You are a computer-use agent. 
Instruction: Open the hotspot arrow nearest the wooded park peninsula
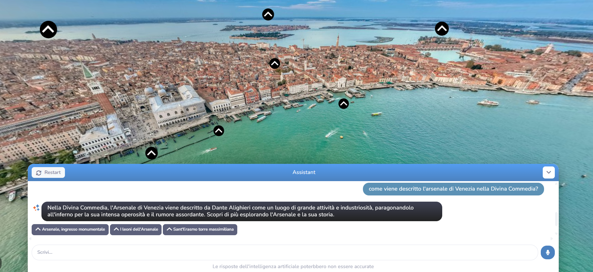(442, 29)
